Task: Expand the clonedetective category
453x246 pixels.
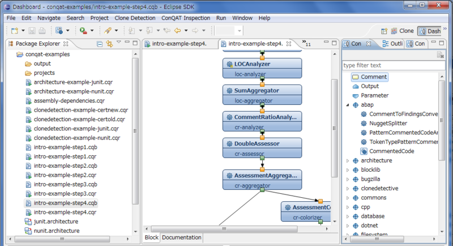Action: pos(348,189)
